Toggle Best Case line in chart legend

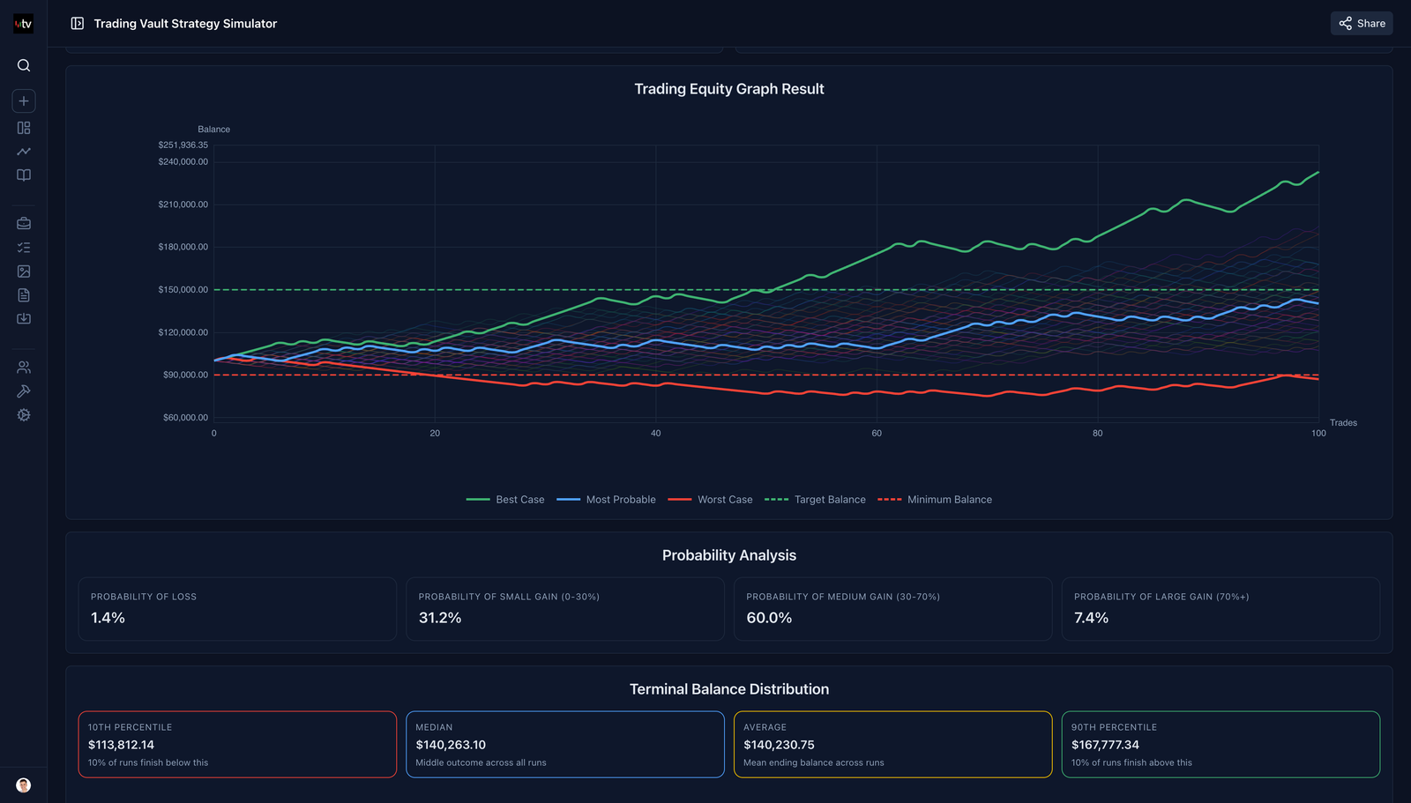[x=505, y=500]
